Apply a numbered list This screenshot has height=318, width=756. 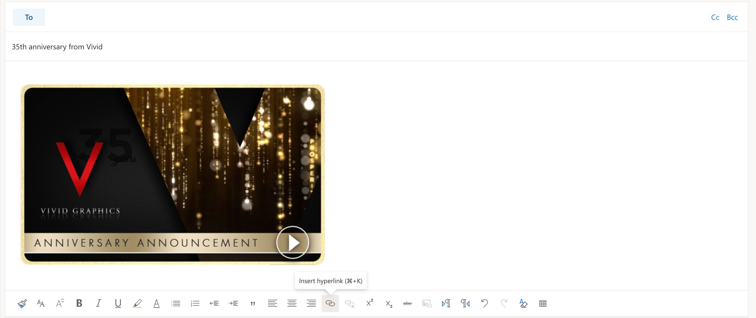[x=195, y=303]
